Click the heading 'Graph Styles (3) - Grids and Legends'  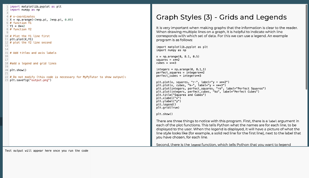222,17
